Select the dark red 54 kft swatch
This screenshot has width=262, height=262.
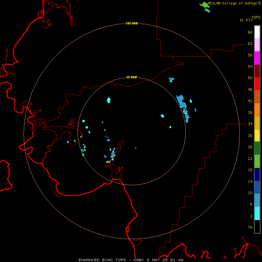click(x=257, y=71)
